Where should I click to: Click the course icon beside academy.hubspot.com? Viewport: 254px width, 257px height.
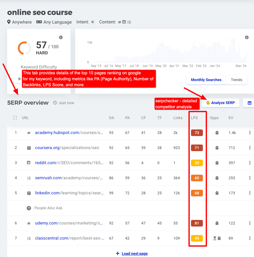(x=28, y=133)
